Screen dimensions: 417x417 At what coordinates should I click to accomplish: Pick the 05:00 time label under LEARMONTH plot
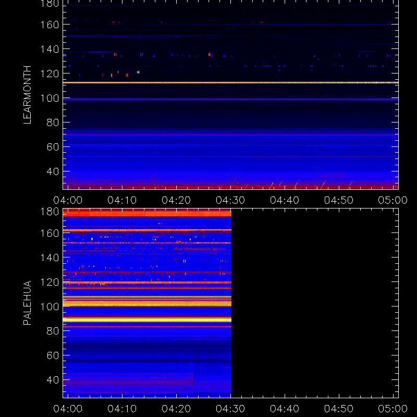(393, 200)
